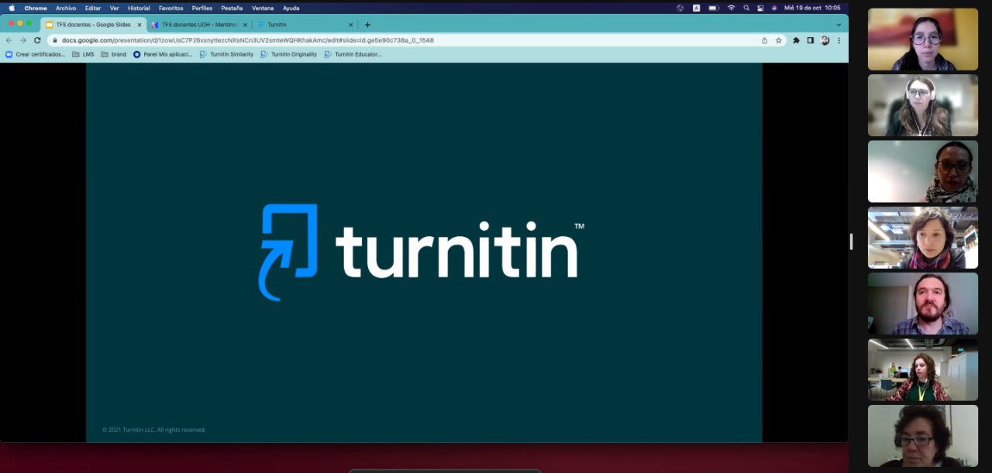The width and height of the screenshot is (992, 473).
Task: Open the Perfiles menu
Action: click(x=202, y=8)
